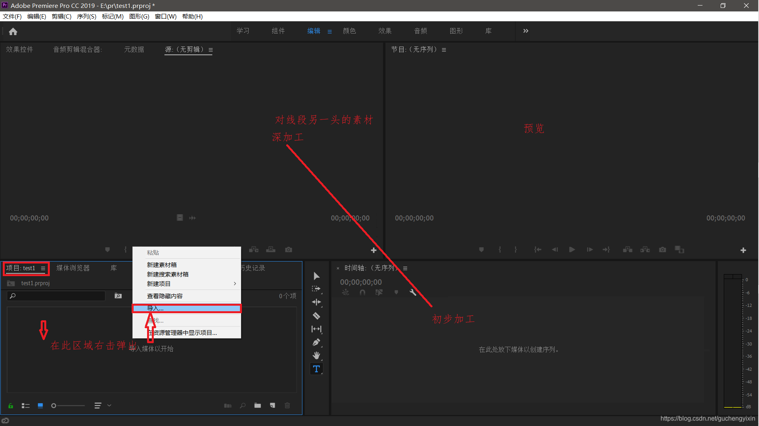This screenshot has width=759, height=426.
Task: Select the Hand tool
Action: [x=316, y=356]
